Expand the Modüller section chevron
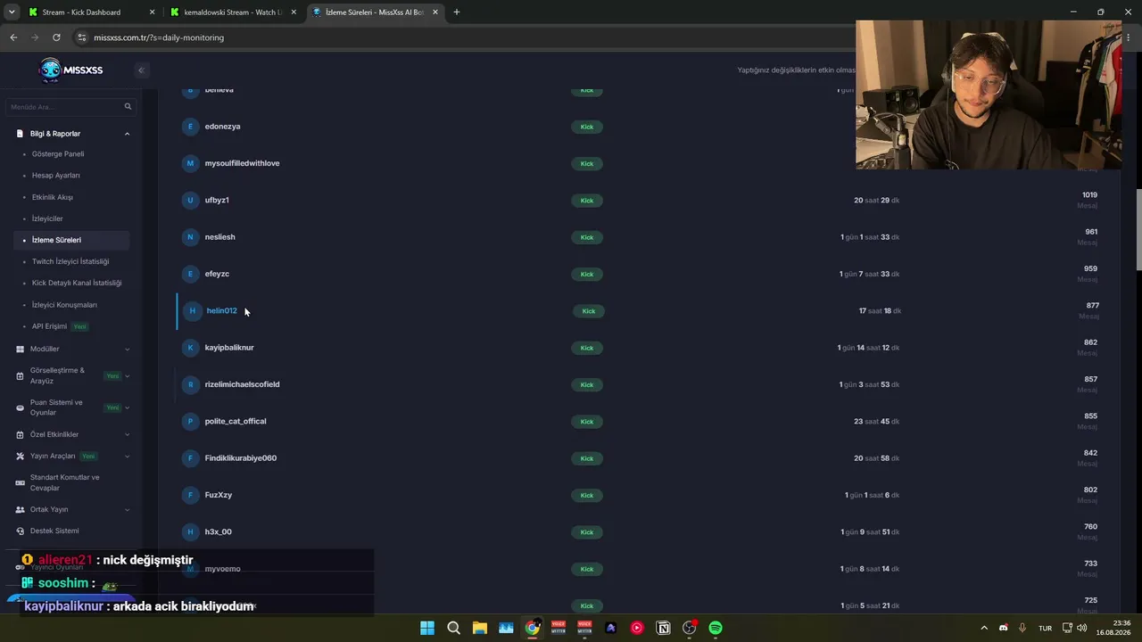The height and width of the screenshot is (642, 1142). click(127, 349)
